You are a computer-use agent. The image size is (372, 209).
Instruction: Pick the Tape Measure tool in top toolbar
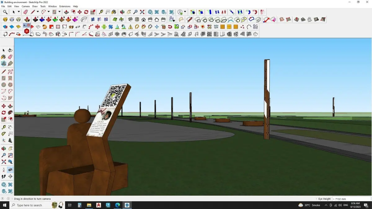pos(101,12)
